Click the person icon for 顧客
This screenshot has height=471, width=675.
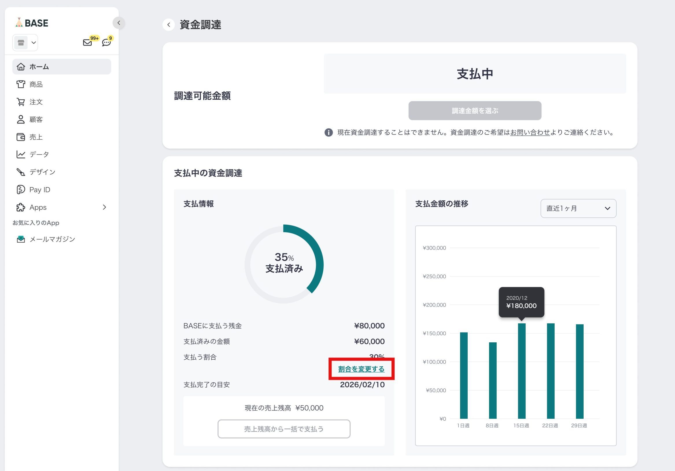coord(21,119)
